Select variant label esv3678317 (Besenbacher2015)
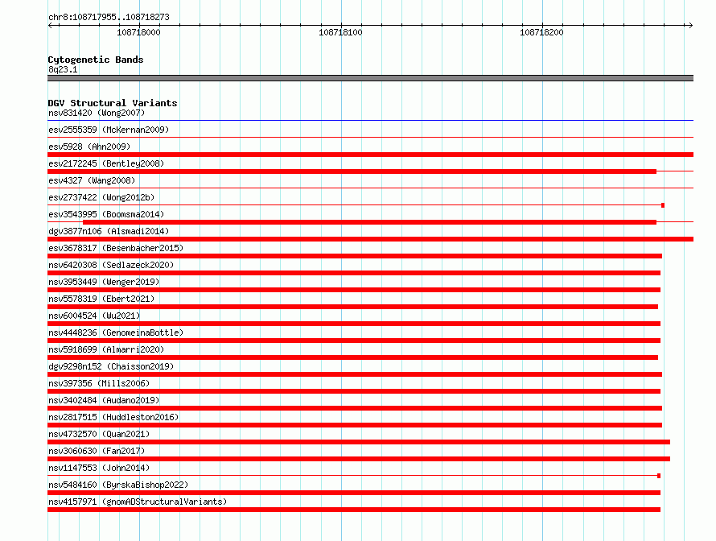Image resolution: width=716 pixels, height=541 pixels. [116, 248]
